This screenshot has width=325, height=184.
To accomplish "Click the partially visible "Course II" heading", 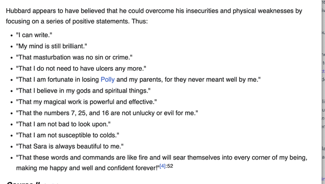I will click(23, 183).
